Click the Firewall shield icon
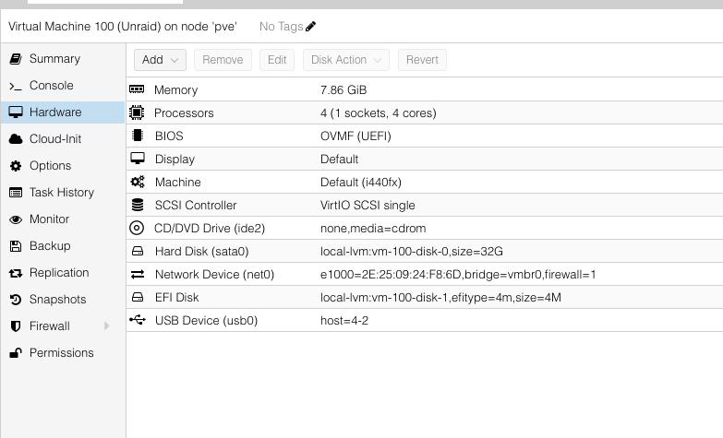Image resolution: width=723 pixels, height=438 pixels. click(x=16, y=326)
